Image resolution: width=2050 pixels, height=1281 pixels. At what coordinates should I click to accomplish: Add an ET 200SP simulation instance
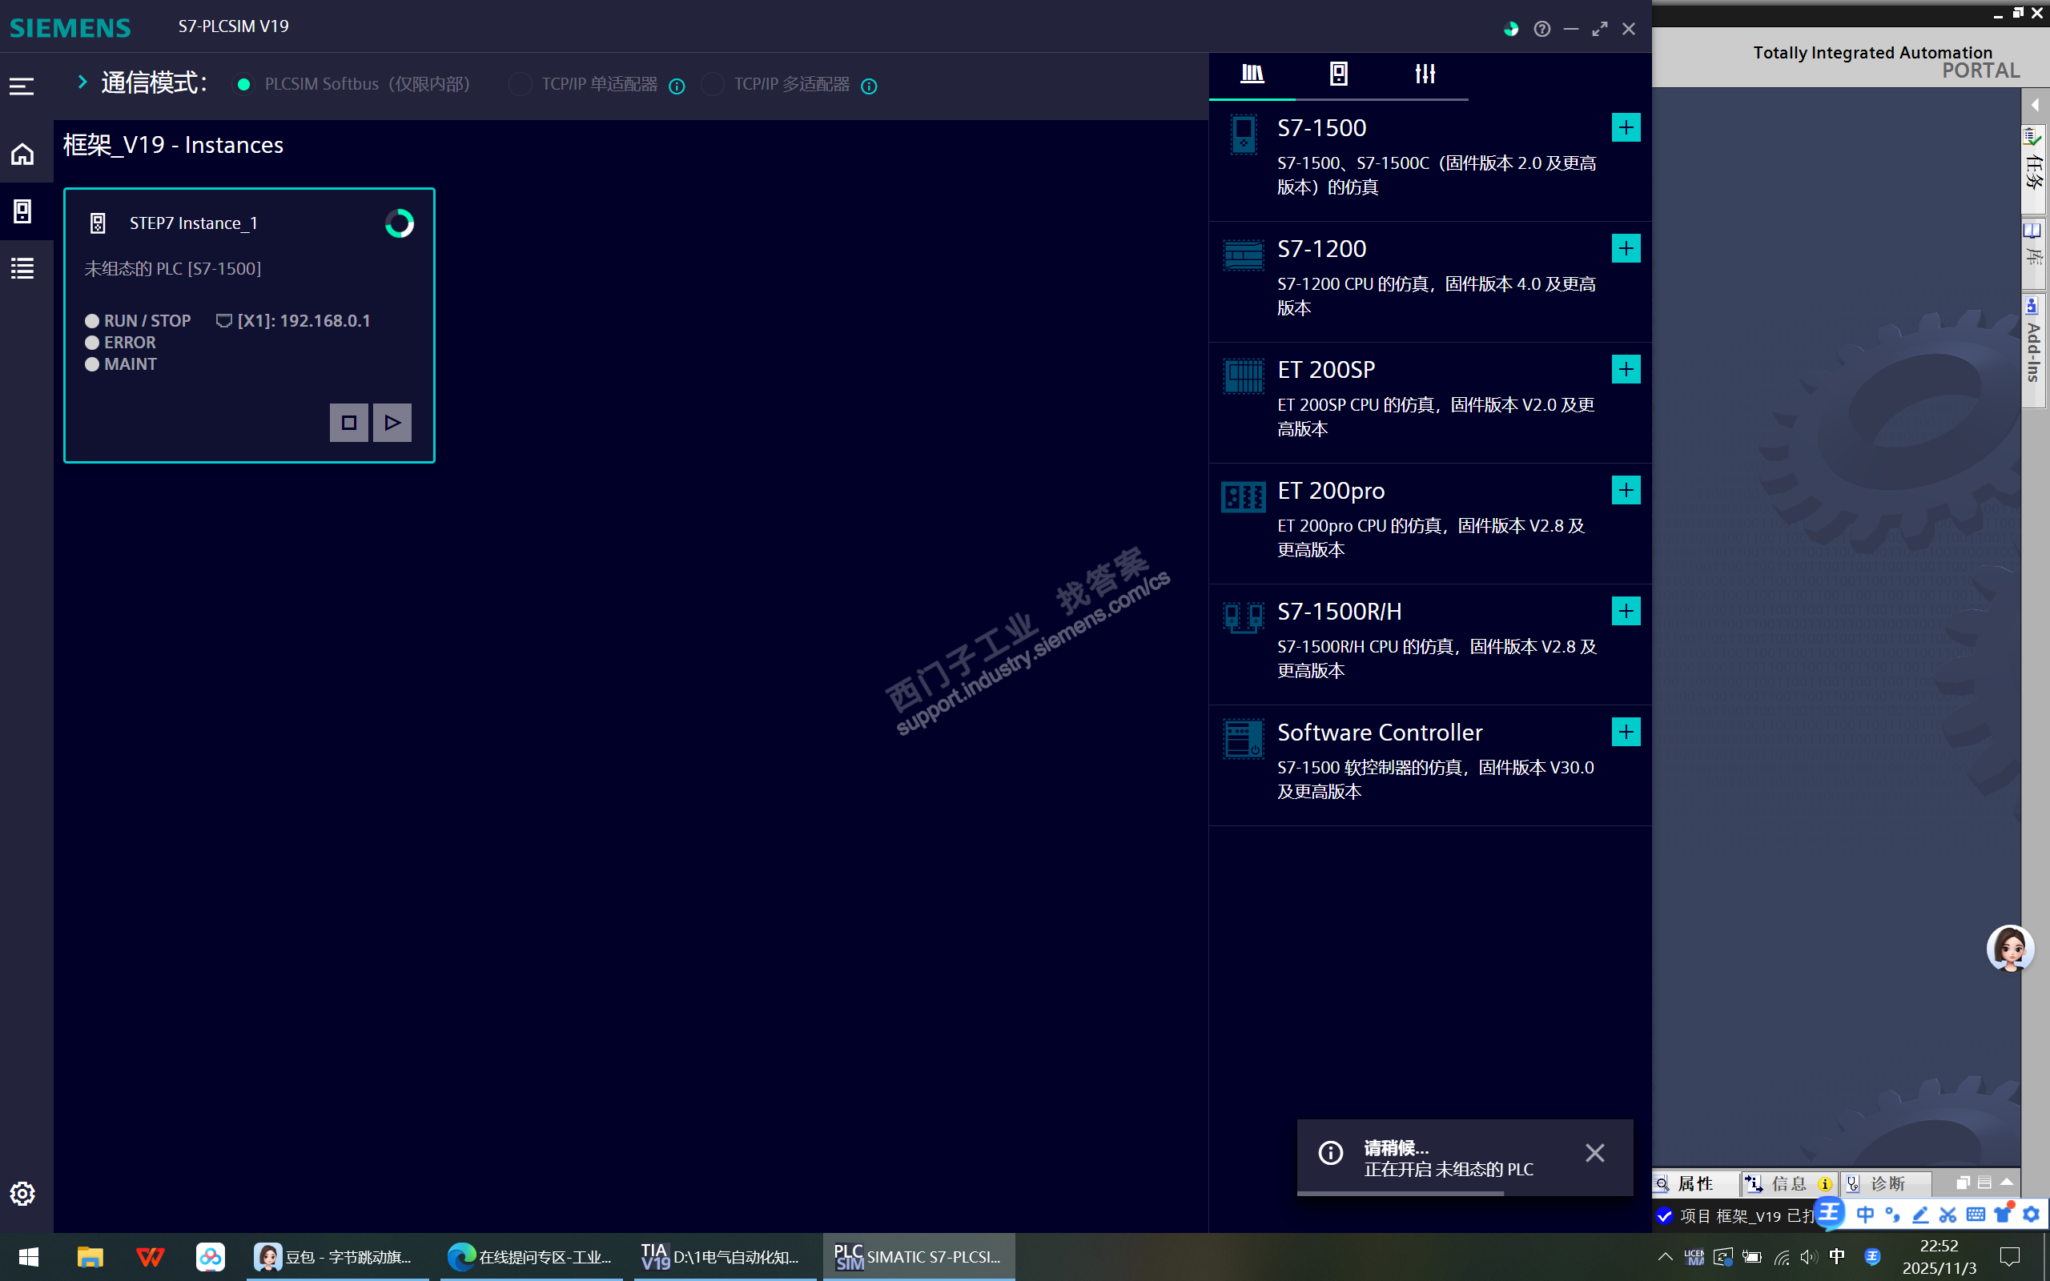[1625, 369]
